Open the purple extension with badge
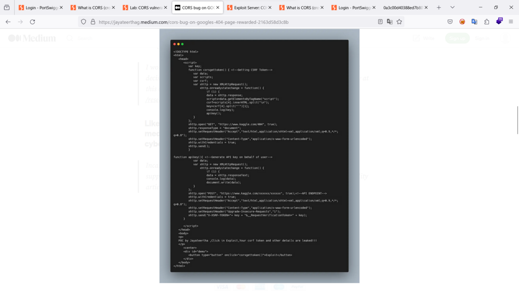 (x=499, y=21)
